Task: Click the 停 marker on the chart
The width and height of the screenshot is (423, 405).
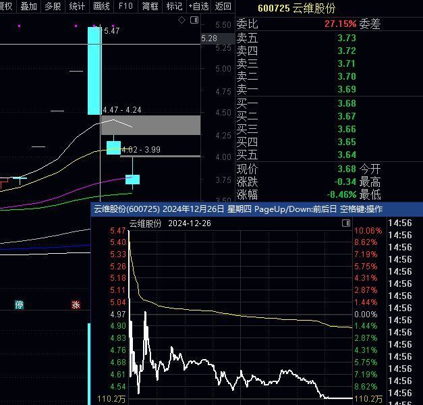Action: [19, 305]
